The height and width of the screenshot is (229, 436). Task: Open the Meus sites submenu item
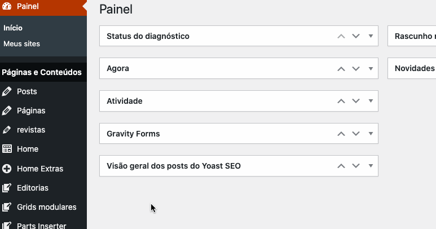point(21,43)
